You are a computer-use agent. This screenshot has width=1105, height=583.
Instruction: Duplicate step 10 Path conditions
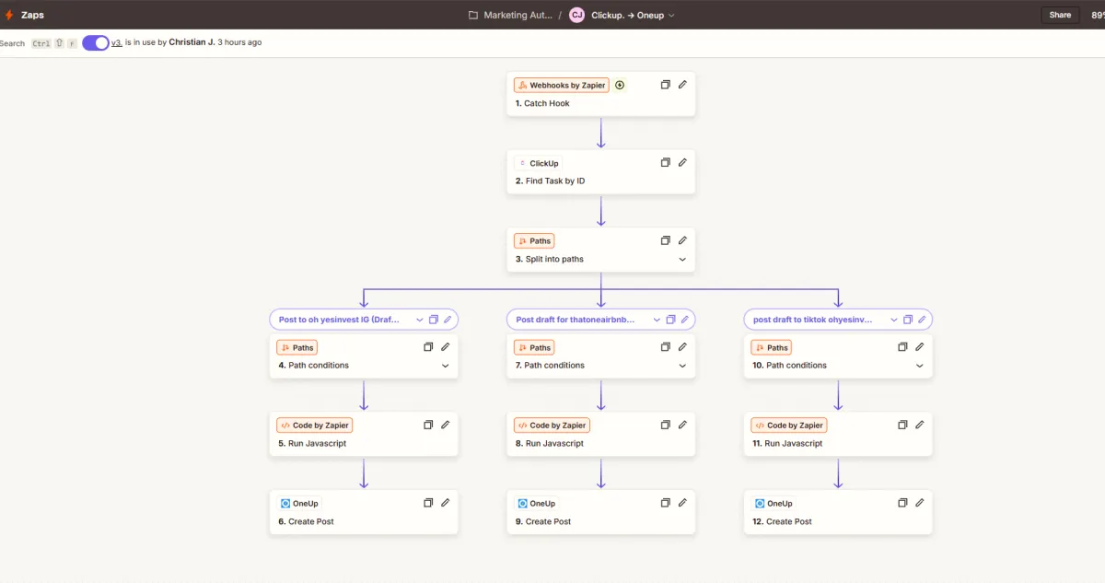(902, 347)
